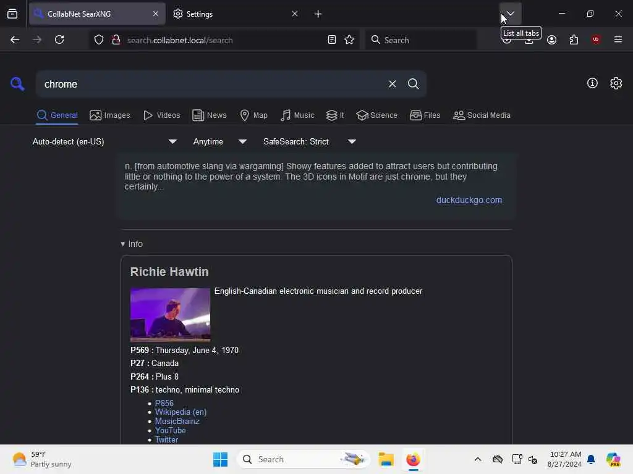
Task: Click the P569 Thursday, June 4, 1970 line
Action: pos(184,351)
